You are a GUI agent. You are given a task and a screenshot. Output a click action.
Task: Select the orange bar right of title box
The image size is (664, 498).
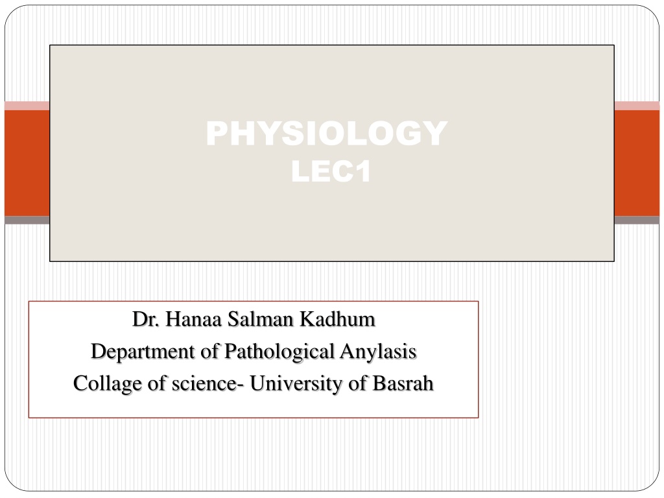(x=637, y=163)
